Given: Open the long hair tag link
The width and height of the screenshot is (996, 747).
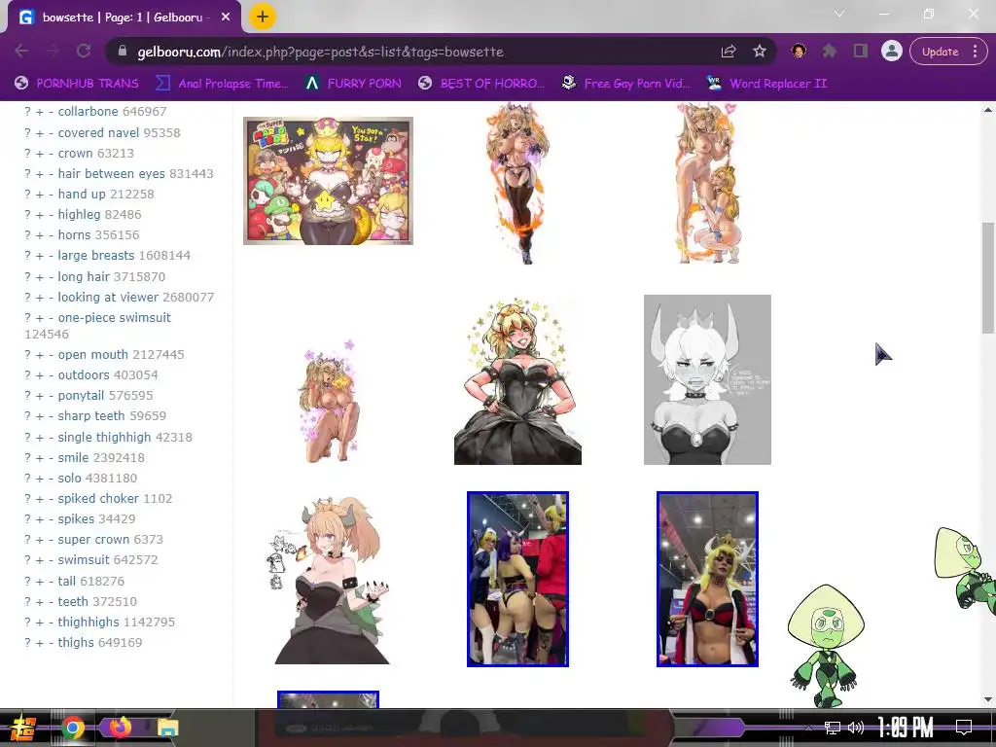Looking at the screenshot, I should (84, 276).
